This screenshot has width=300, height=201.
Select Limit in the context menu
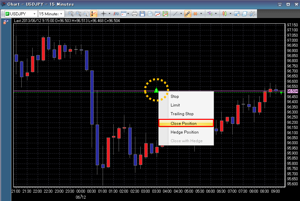pos(186,105)
